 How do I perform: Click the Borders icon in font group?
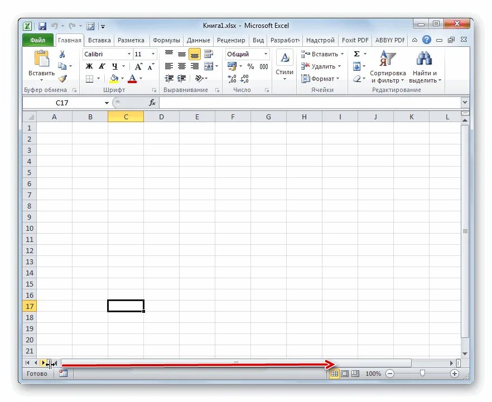[x=89, y=79]
